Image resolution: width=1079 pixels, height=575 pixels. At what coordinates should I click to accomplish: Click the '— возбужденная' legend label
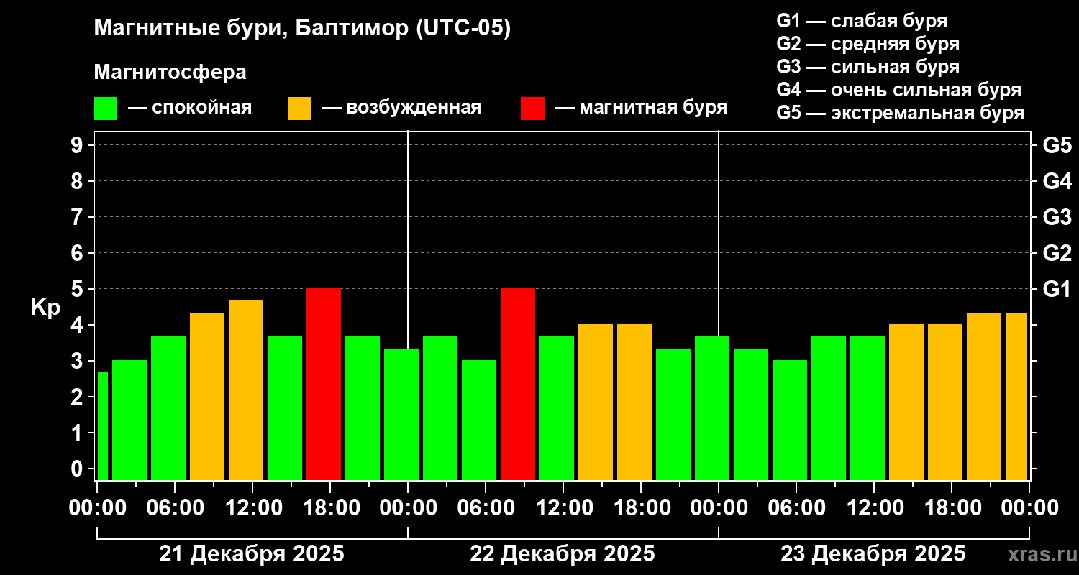tap(401, 108)
